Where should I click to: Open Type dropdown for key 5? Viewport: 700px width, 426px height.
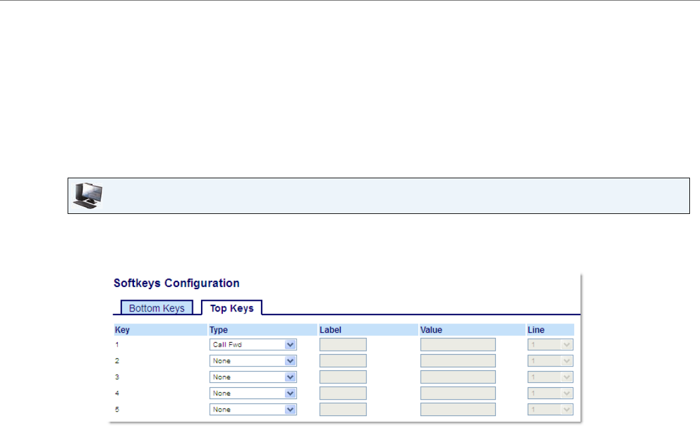point(252,410)
